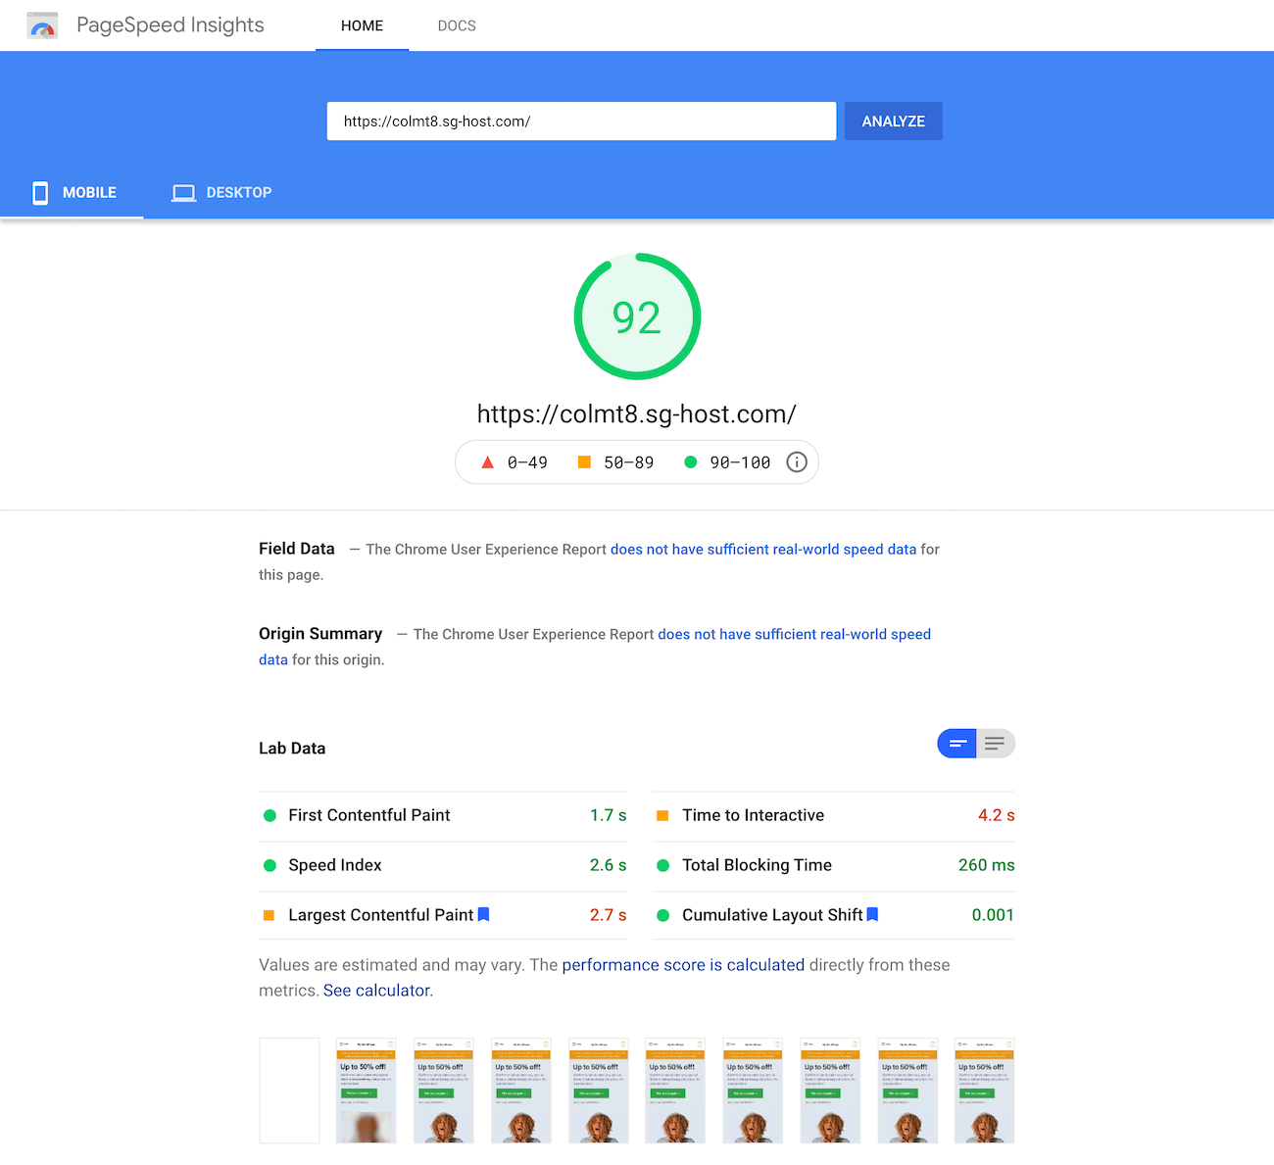1274x1165 pixels.
Task: Click the Time to Interactive 4.2 s value
Action: pyautogui.click(x=997, y=815)
